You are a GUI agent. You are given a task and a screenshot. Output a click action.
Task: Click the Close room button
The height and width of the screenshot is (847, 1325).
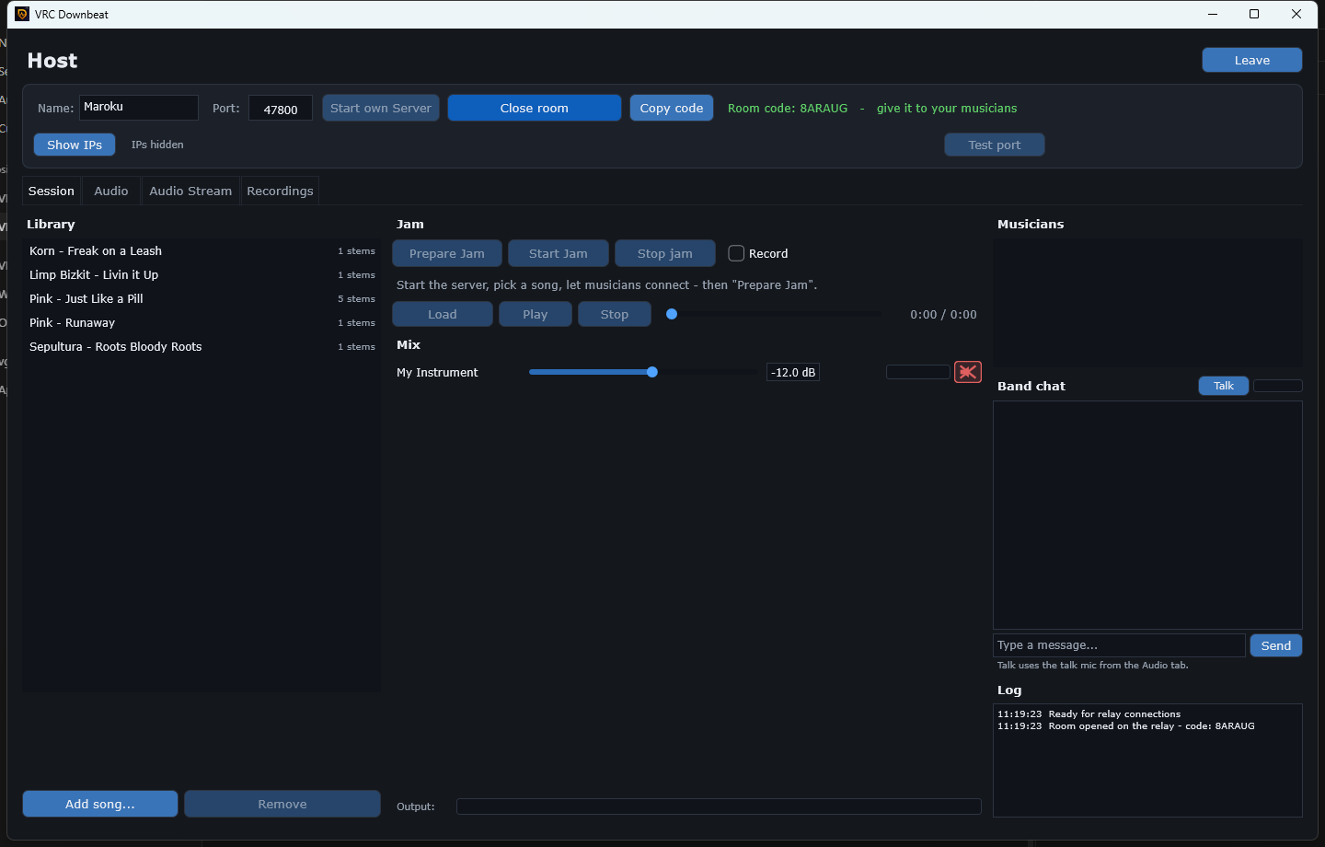pos(535,108)
